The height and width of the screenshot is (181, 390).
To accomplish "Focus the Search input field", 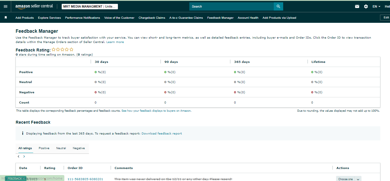I will (232, 6).
